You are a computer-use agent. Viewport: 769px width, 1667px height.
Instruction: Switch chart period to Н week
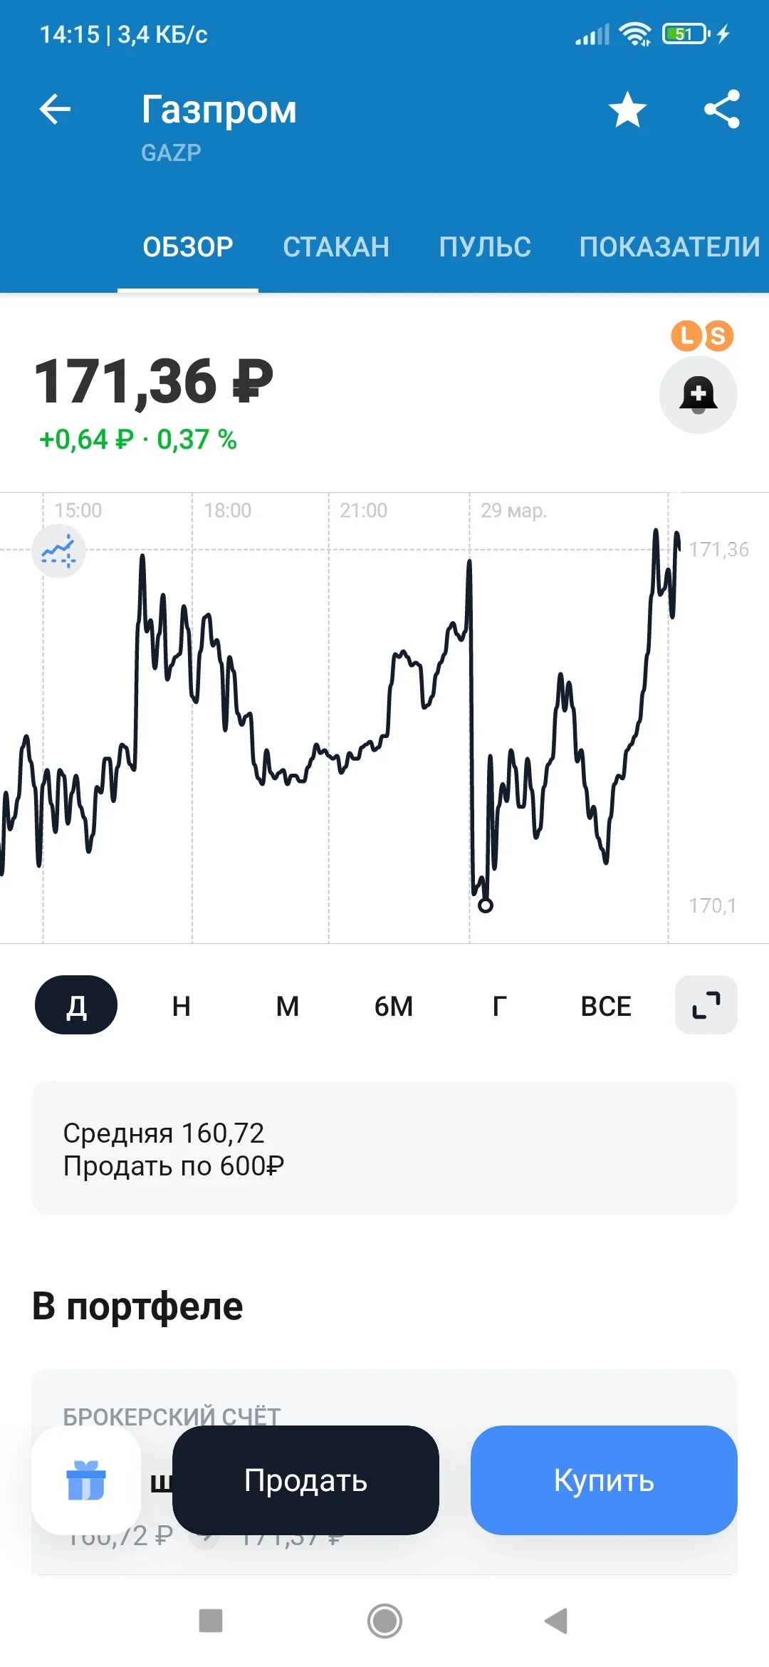click(x=182, y=1005)
